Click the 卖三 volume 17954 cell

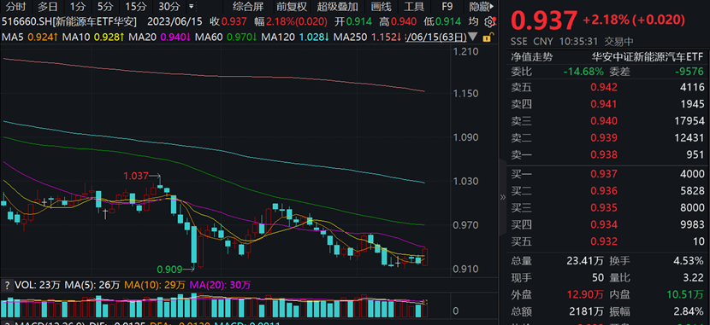point(689,121)
